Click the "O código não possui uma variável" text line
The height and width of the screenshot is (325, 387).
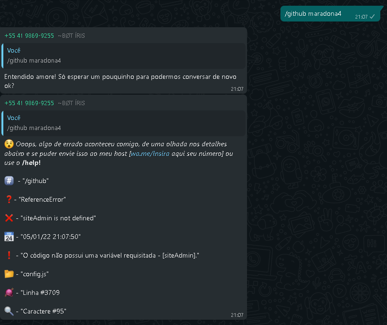click(x=110, y=255)
